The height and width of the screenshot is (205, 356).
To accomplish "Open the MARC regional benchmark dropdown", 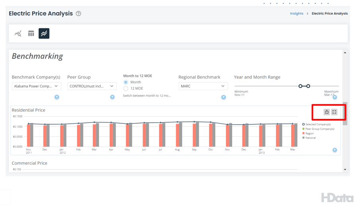I will 203,86.
